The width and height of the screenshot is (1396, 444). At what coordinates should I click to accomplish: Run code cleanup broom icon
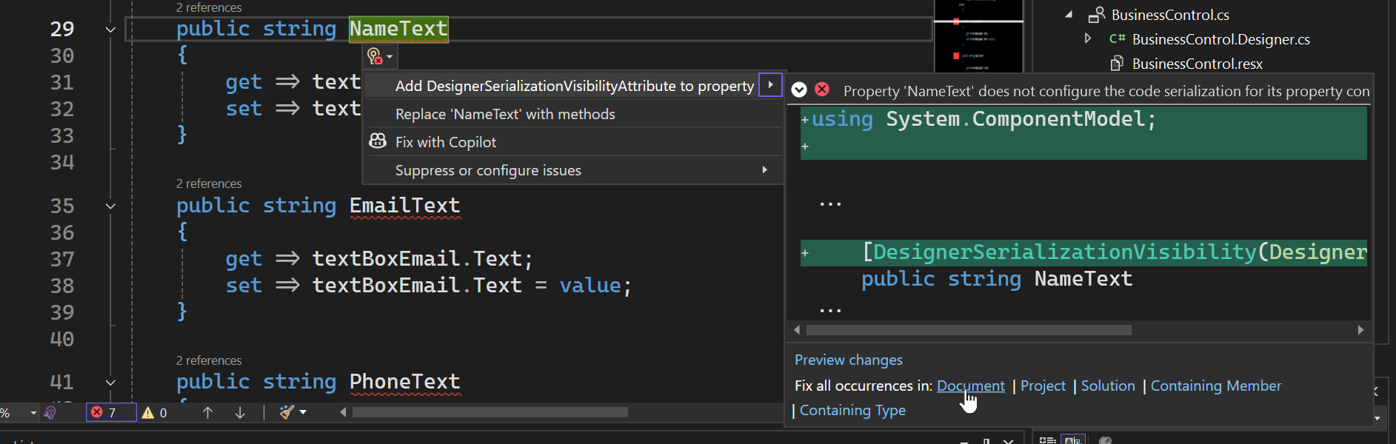pos(287,412)
